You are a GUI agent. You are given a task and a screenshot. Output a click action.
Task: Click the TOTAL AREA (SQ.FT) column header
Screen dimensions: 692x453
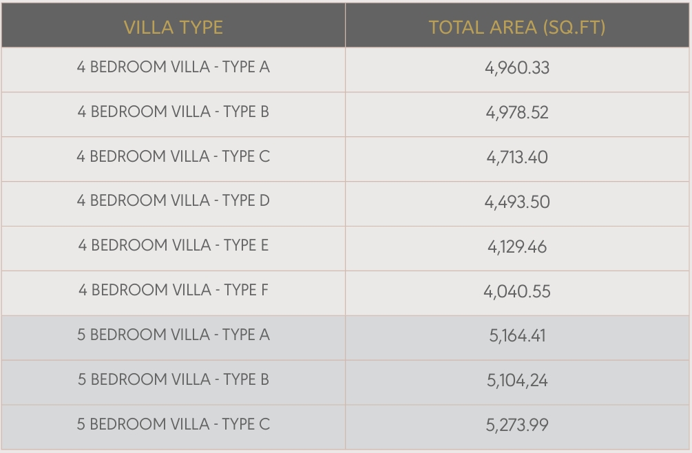pos(517,28)
